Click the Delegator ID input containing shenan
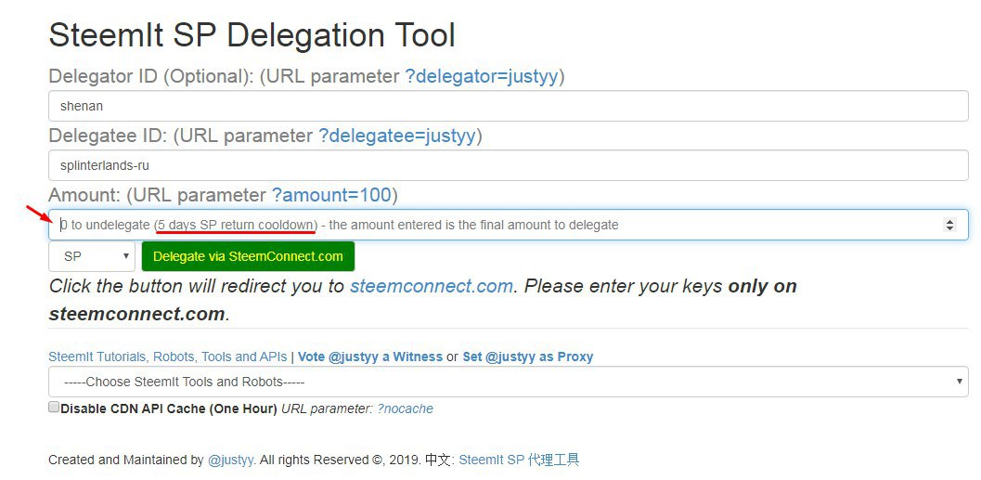981x480 pixels. click(x=508, y=106)
